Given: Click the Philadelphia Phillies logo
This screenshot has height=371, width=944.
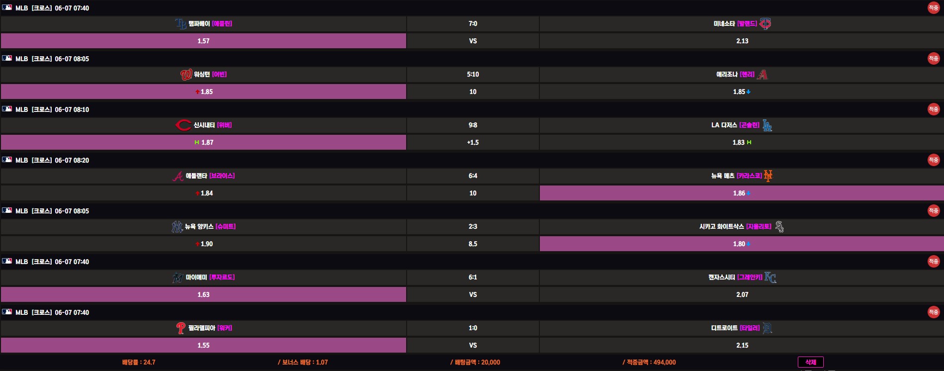Looking at the screenshot, I should [180, 328].
